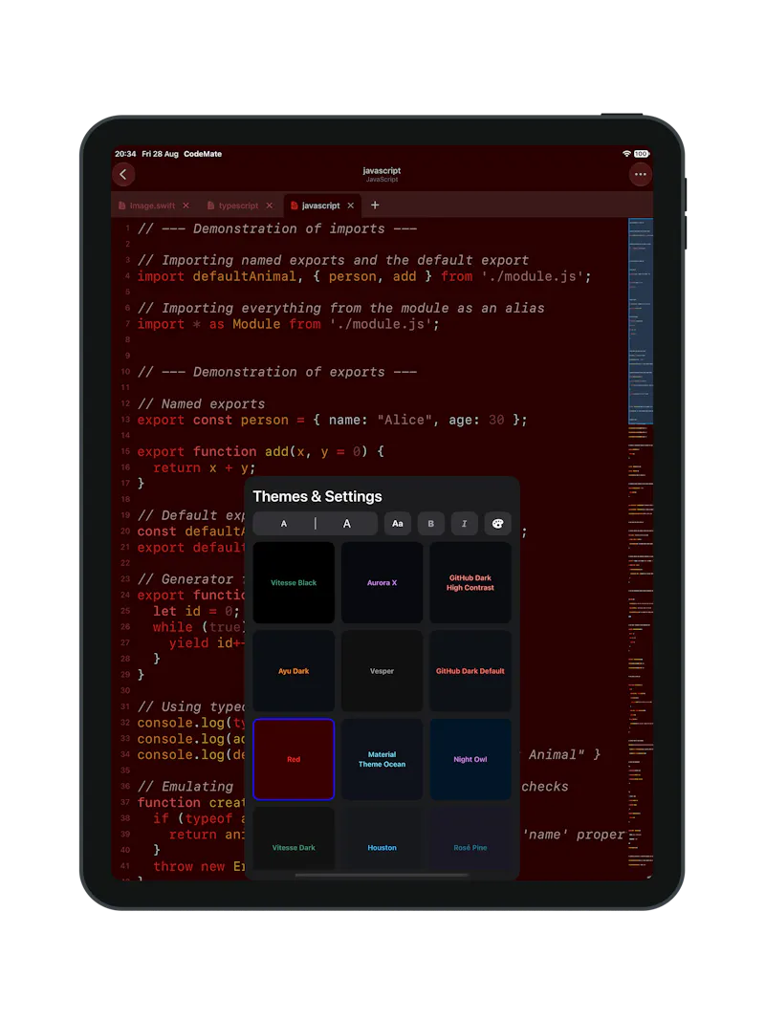The width and height of the screenshot is (765, 1020).
Task: Open the three-dots more menu
Action: (640, 174)
